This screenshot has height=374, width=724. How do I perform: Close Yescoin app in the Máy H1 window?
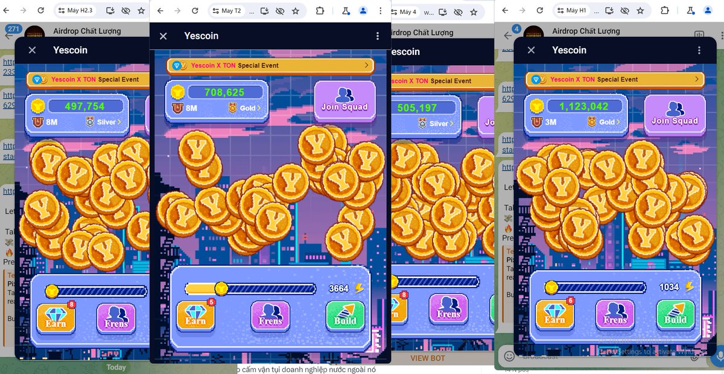531,50
